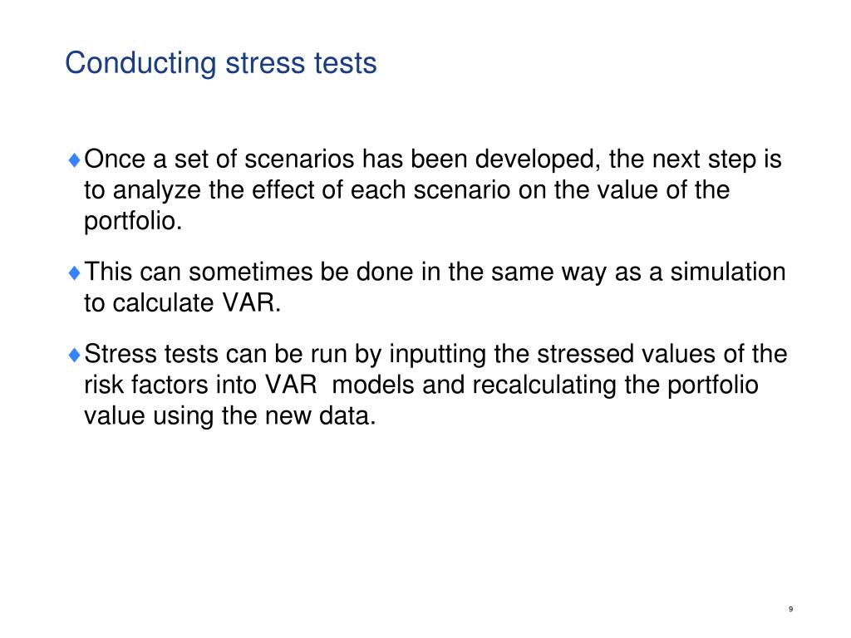Click the "Conducting stress tests" slide title
Image resolution: width=851 pixels, height=638 pixels.
pos(221,63)
